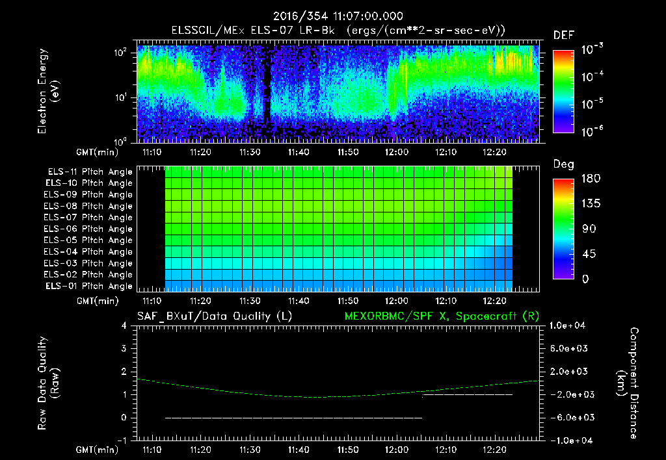Click the 180 degree scale value
This screenshot has width=666, height=460.
tap(591, 178)
